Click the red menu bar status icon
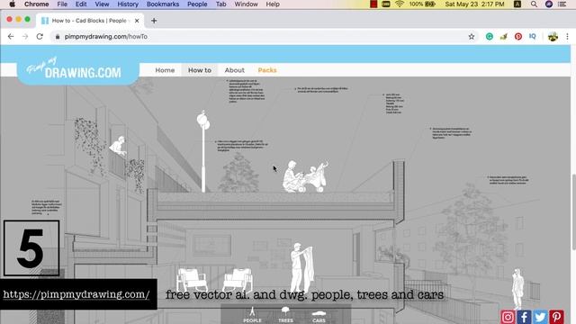 [x=373, y=4]
